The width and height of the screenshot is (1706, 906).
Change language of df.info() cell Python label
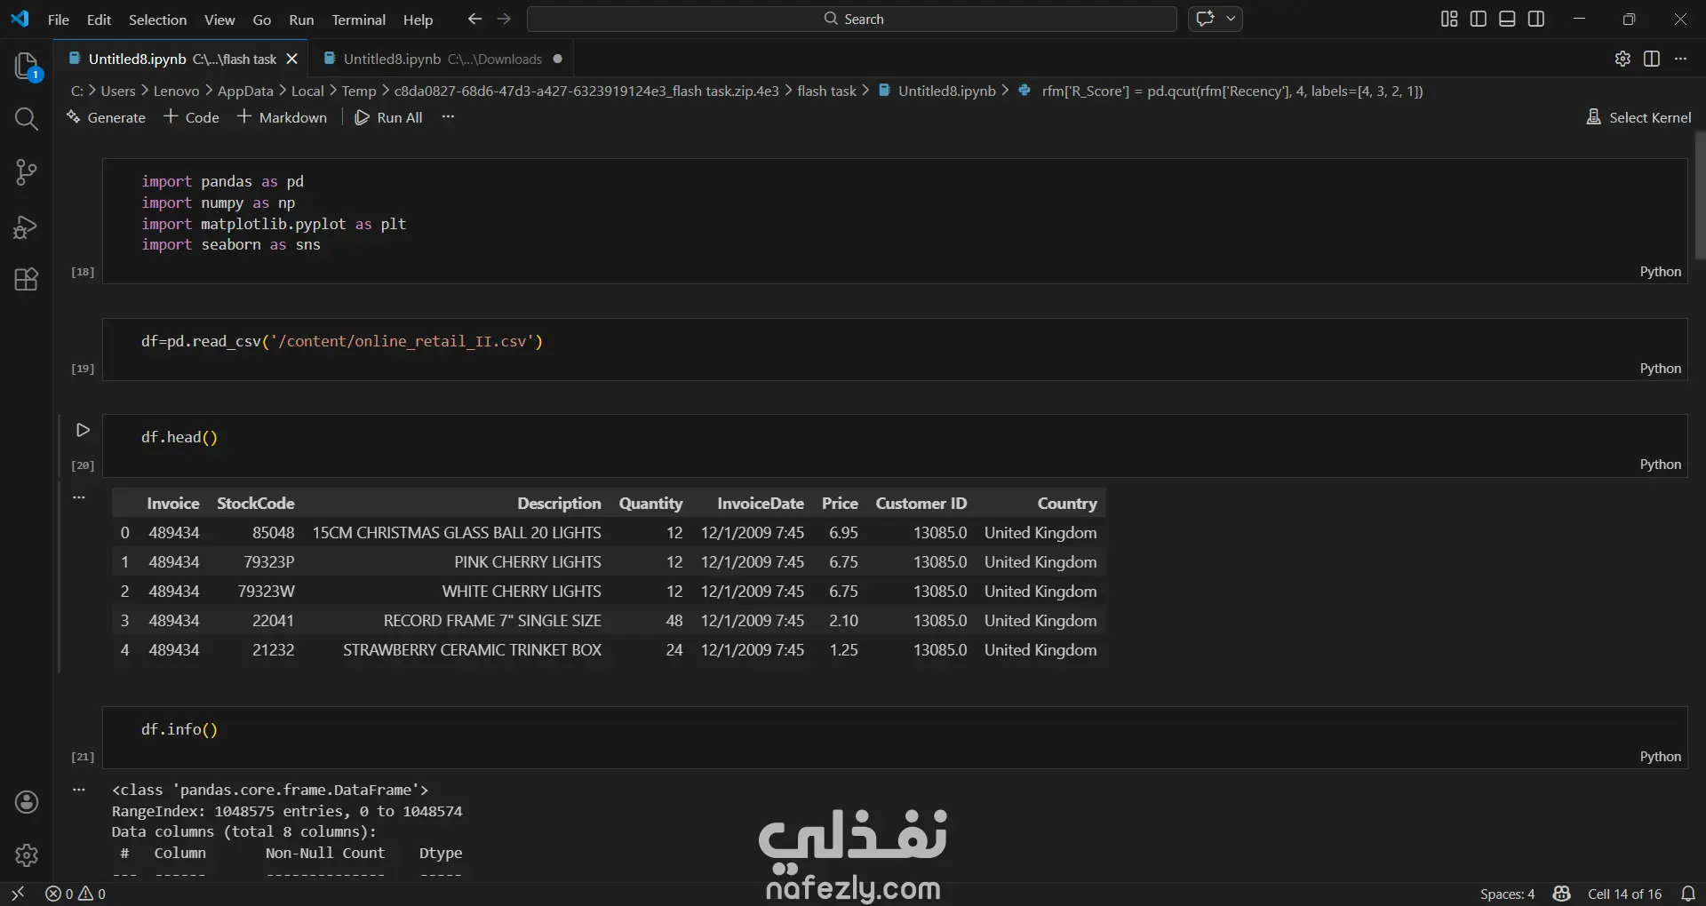(x=1660, y=757)
